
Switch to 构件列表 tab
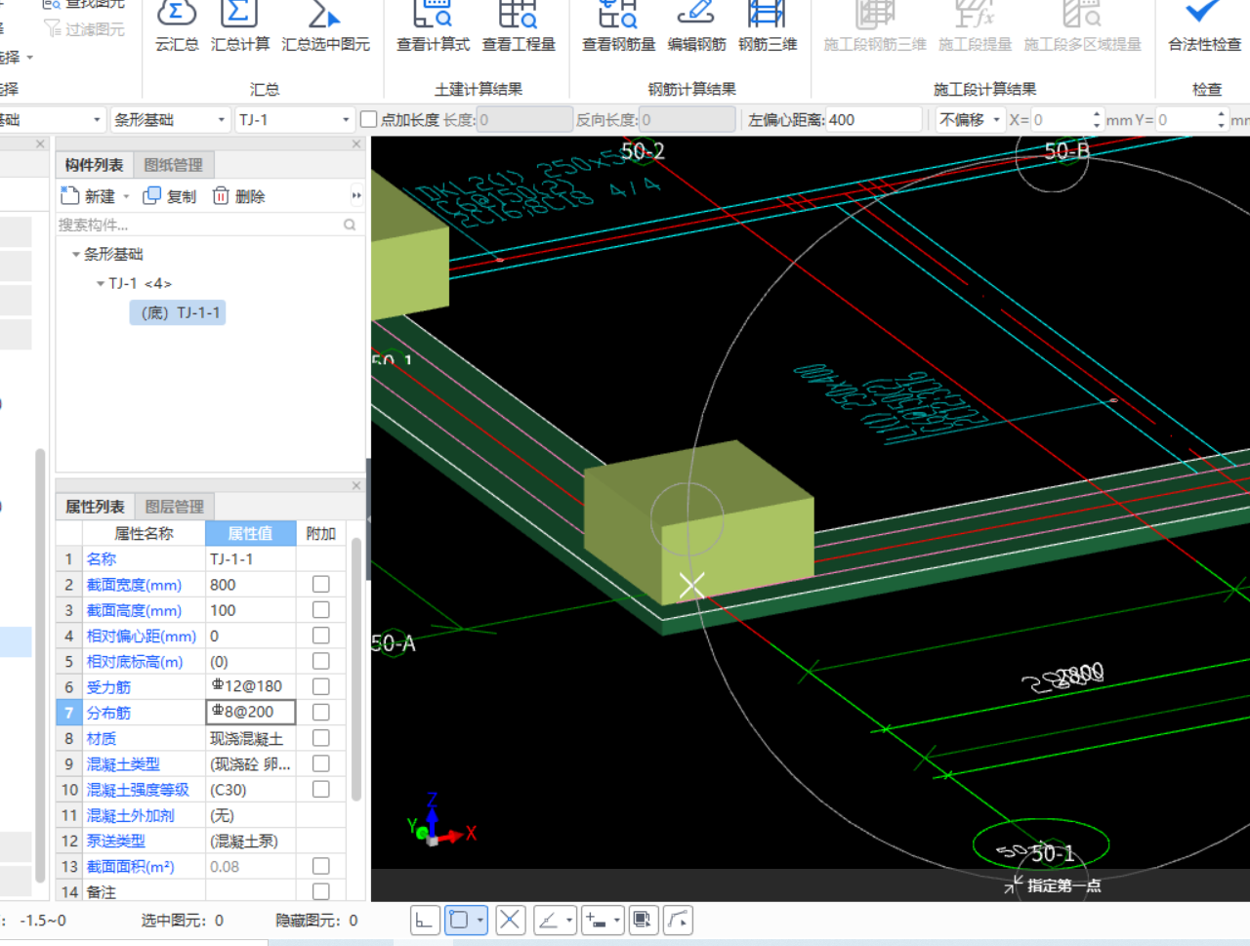click(x=95, y=165)
